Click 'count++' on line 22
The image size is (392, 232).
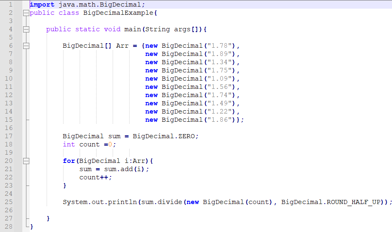tap(94, 177)
